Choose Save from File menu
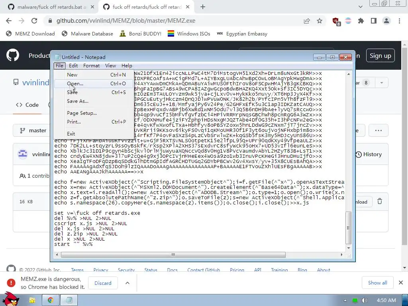 (x=94, y=92)
